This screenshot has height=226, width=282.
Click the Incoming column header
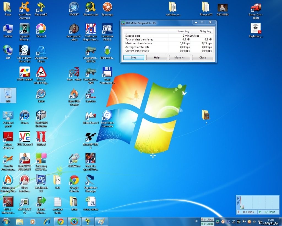click(183, 31)
